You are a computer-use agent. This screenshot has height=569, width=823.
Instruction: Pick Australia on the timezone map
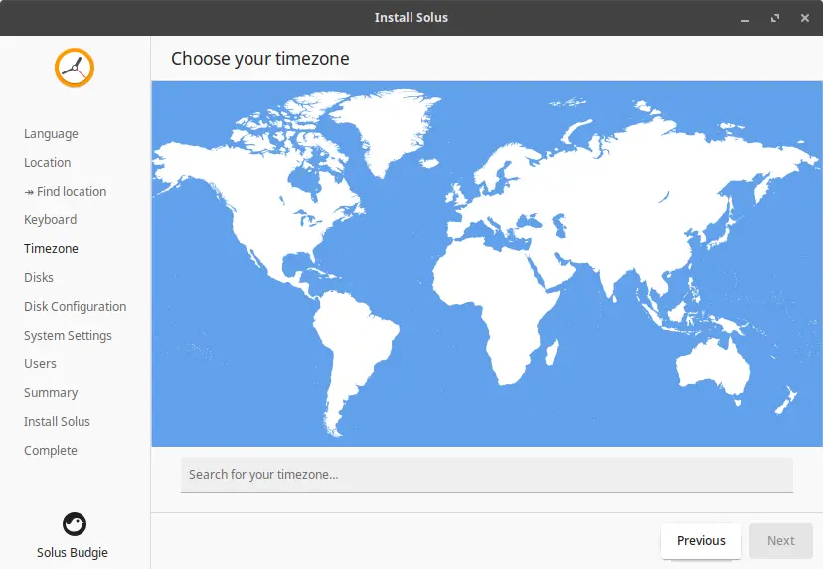tap(712, 369)
